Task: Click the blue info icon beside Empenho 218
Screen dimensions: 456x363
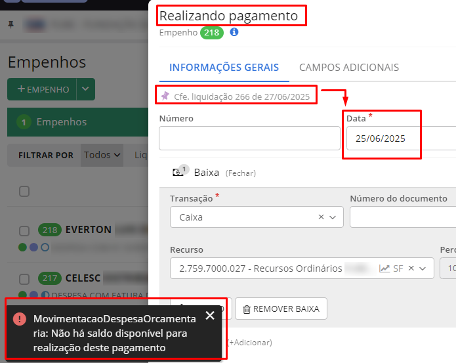Action: [x=234, y=32]
